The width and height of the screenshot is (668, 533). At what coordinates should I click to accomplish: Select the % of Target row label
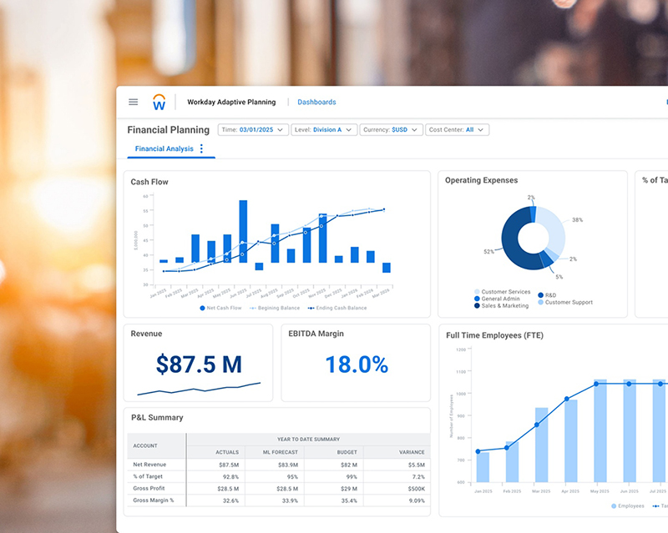pyautogui.click(x=148, y=476)
